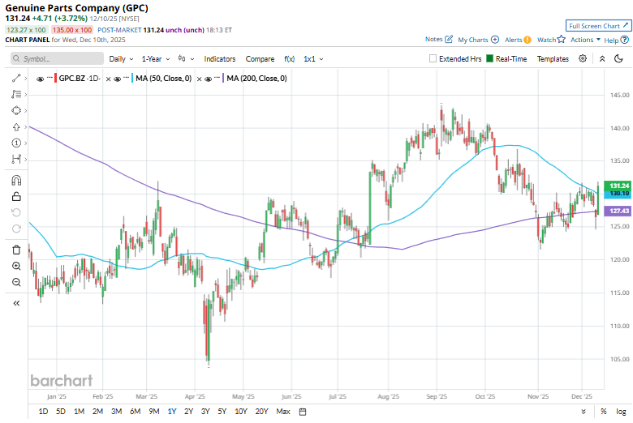
Task: Open the chart type candlestick dropdown
Action: 187,59
